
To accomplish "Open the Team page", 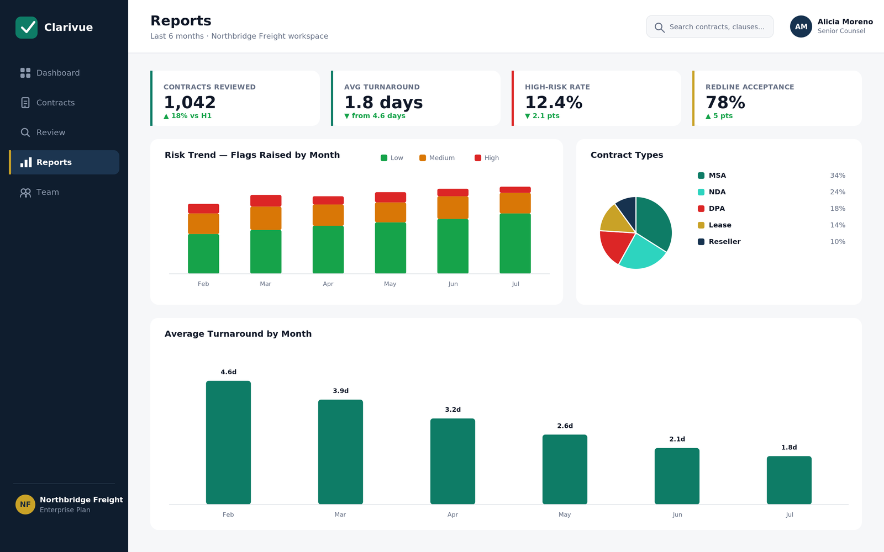I will [x=64, y=192].
